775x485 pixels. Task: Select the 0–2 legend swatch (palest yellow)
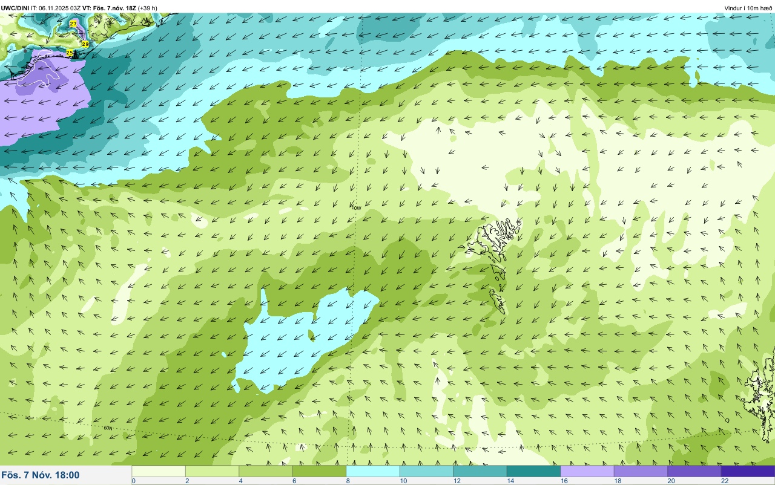coord(159,471)
